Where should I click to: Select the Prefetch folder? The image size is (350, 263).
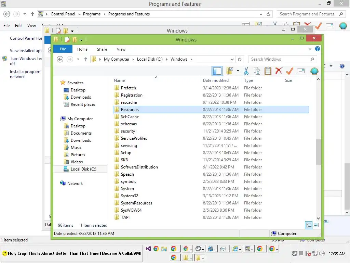(x=129, y=88)
